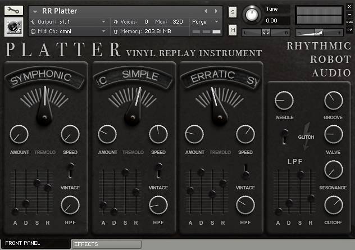
Task: Open the wrench edit mode icon
Action: pyautogui.click(x=13, y=11)
